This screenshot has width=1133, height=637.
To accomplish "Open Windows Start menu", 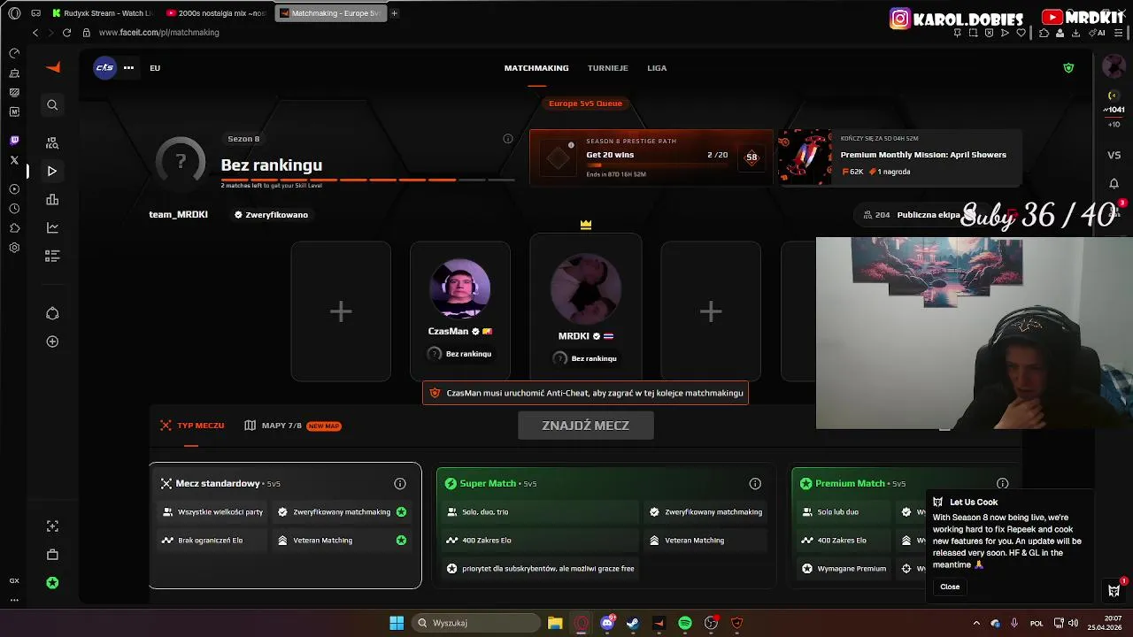I will [397, 623].
